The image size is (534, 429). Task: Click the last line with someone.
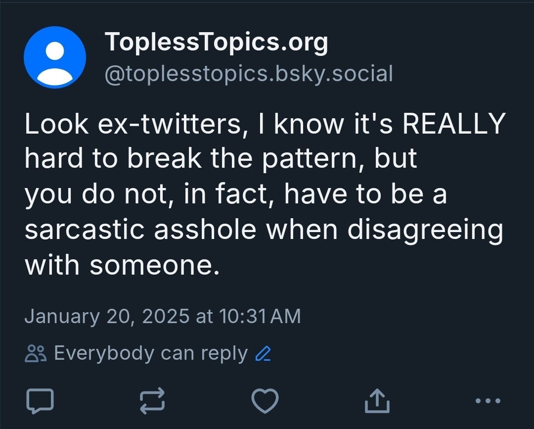[122, 265]
